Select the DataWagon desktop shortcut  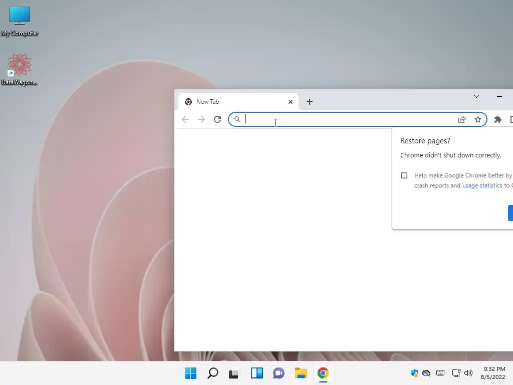(x=20, y=69)
